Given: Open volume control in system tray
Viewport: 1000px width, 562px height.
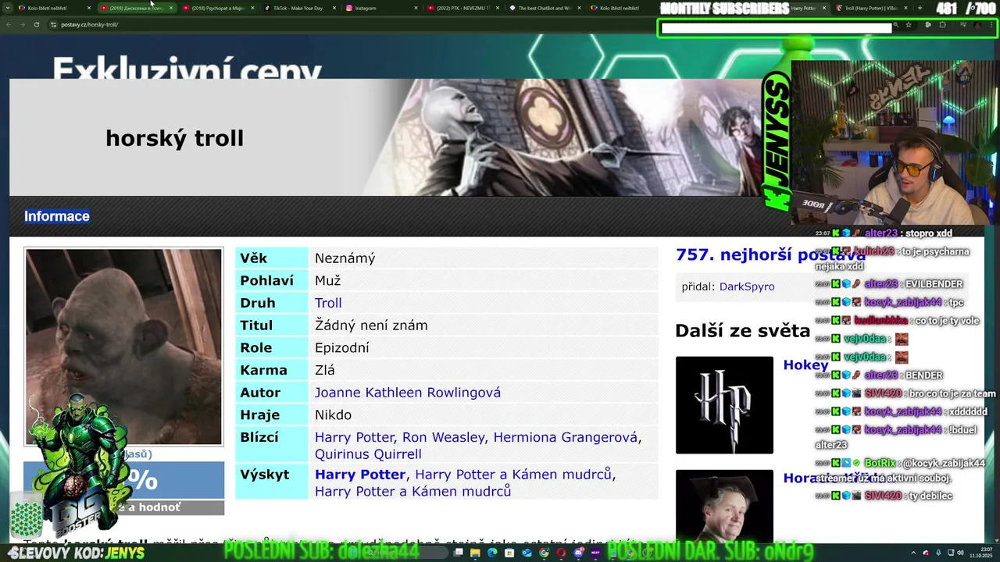Looking at the screenshot, I should [x=960, y=553].
